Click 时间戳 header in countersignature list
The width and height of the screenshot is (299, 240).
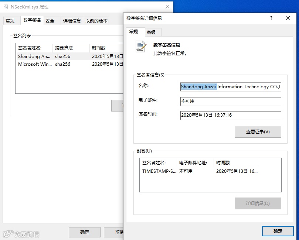[237, 163]
